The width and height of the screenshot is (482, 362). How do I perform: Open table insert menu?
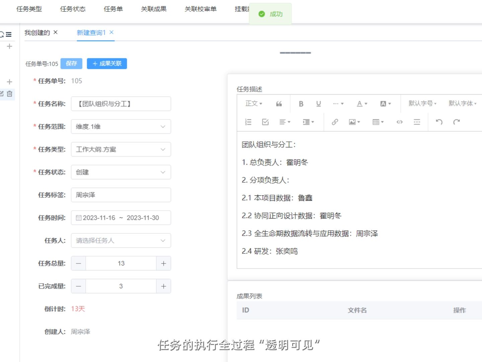378,122
